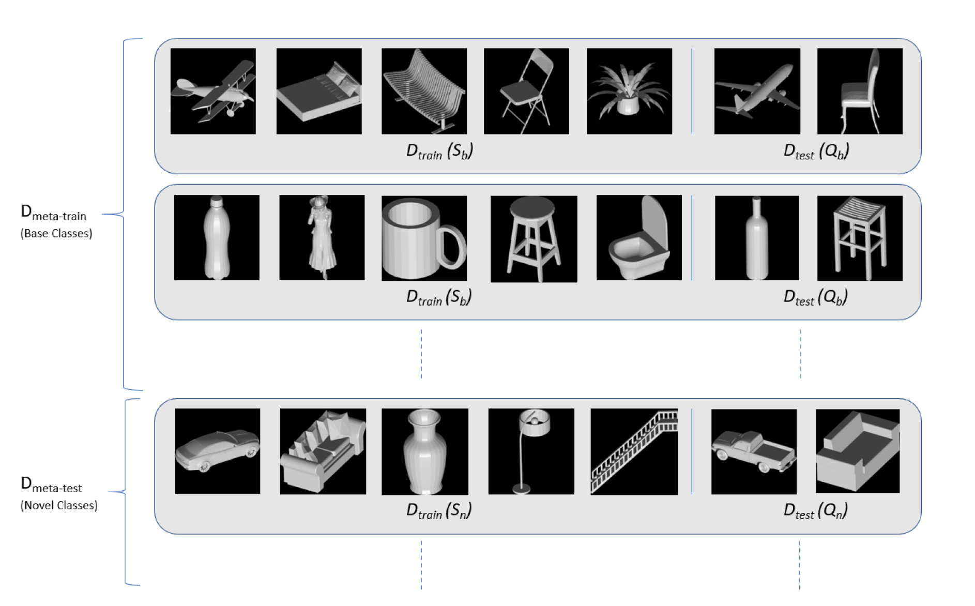Click the potted plant image
This screenshot has height=606, width=975.
click(x=629, y=91)
